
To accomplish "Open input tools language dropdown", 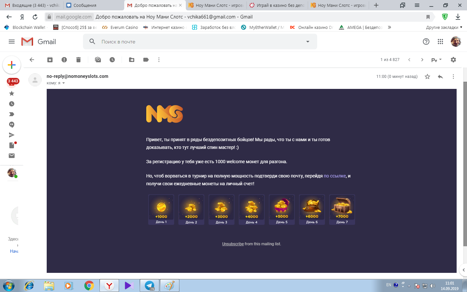I will (x=437, y=60).
